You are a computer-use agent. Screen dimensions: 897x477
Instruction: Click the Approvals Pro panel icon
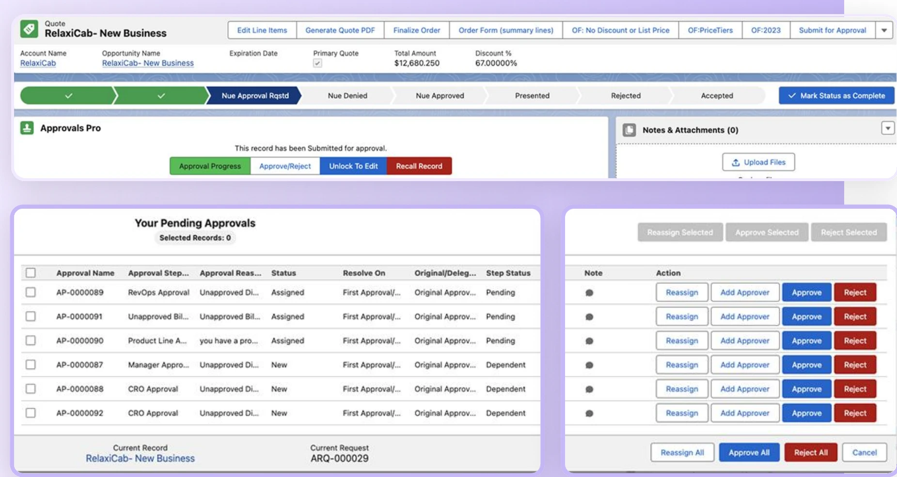pyautogui.click(x=27, y=128)
